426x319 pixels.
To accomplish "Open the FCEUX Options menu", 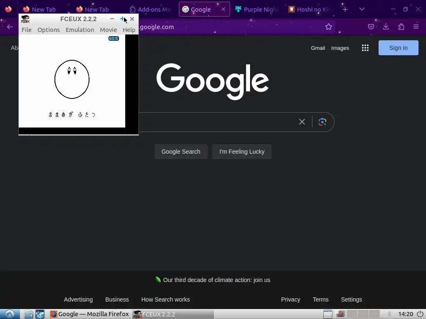I will [x=48, y=30].
